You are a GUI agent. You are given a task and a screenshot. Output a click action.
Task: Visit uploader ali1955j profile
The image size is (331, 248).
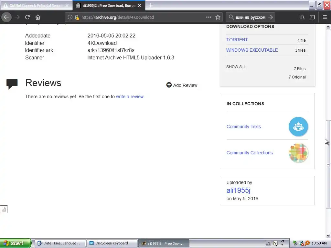238,191
